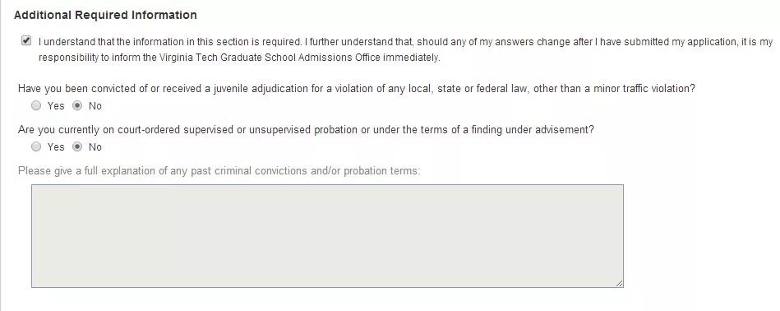Click the 'No' label text under probation question
The image size is (780, 311).
tap(95, 147)
